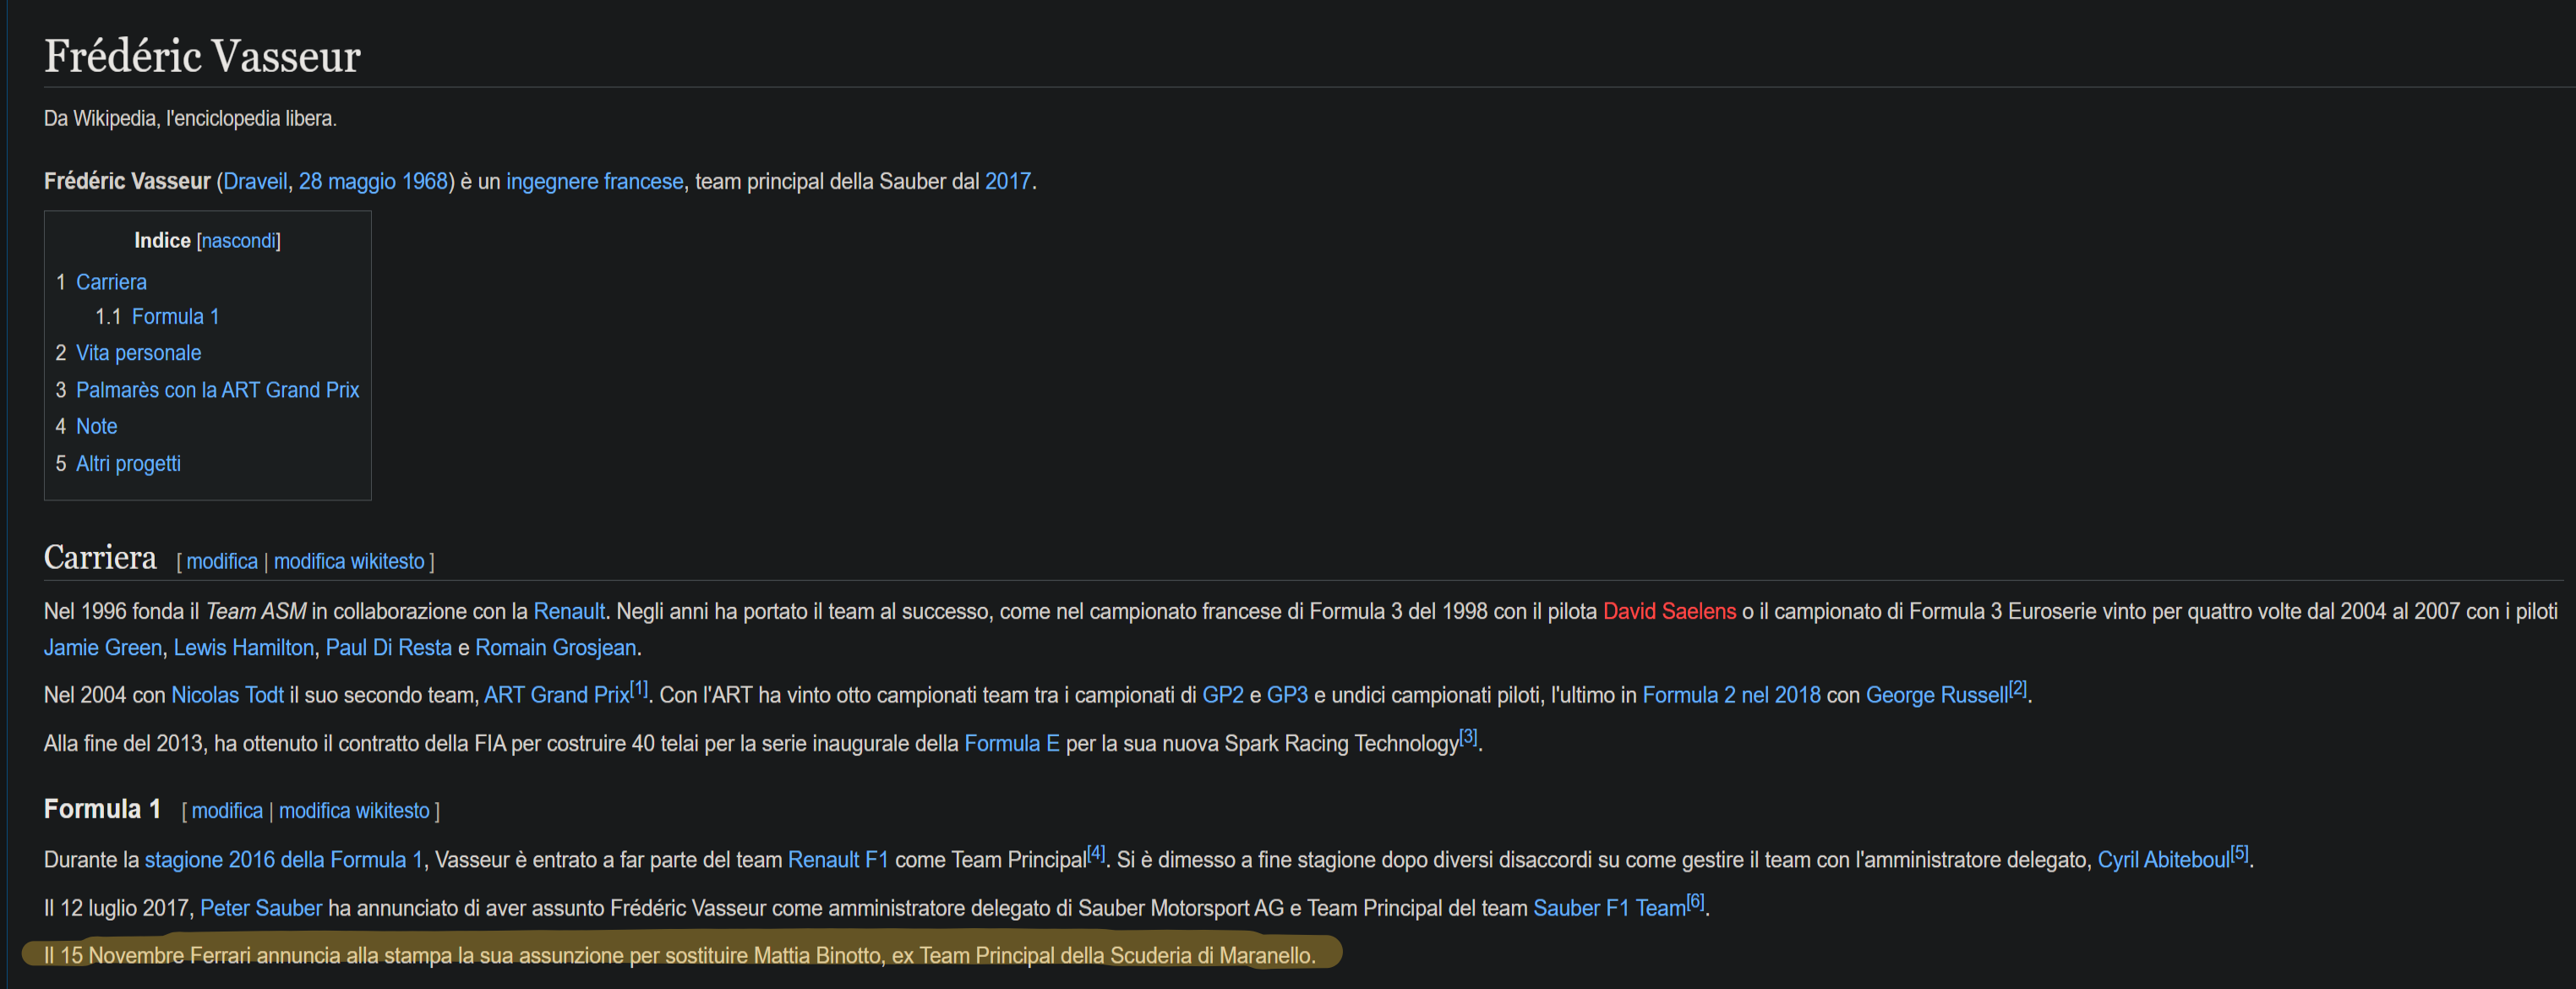The height and width of the screenshot is (989, 2576).
Task: Click footnote reference [1]
Action: click(639, 688)
